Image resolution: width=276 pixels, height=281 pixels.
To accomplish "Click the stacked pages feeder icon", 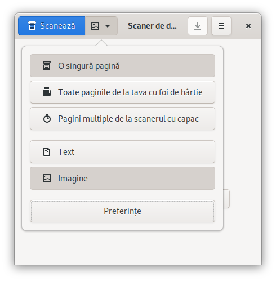I will point(47,92).
